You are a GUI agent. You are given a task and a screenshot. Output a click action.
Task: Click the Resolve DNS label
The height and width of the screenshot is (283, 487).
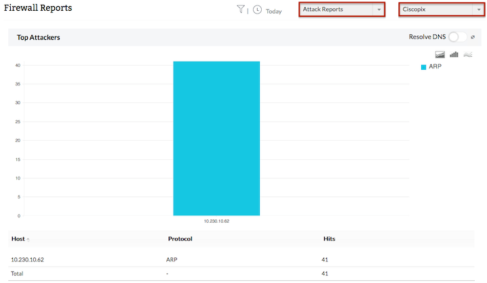427,37
